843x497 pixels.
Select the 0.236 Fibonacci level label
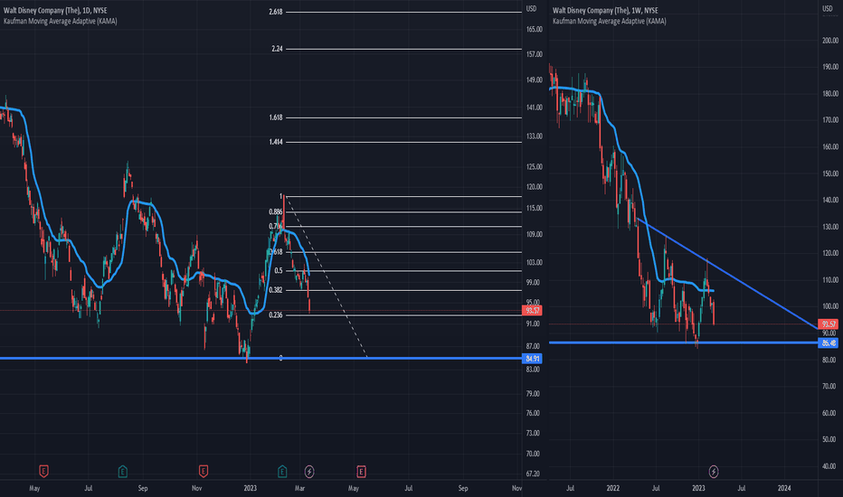276,315
